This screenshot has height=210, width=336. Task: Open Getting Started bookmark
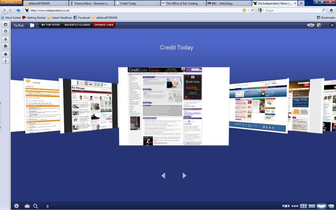[x=34, y=18]
